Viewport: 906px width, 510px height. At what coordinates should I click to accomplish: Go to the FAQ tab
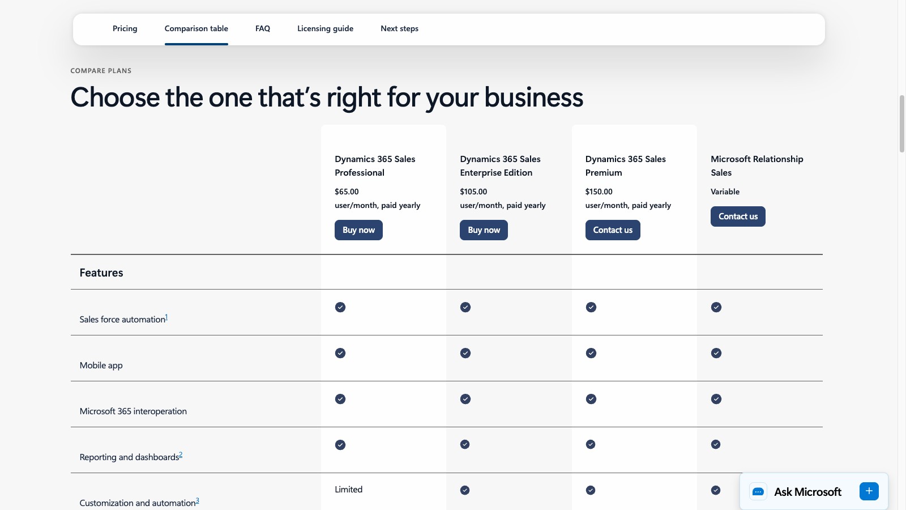[x=263, y=28]
